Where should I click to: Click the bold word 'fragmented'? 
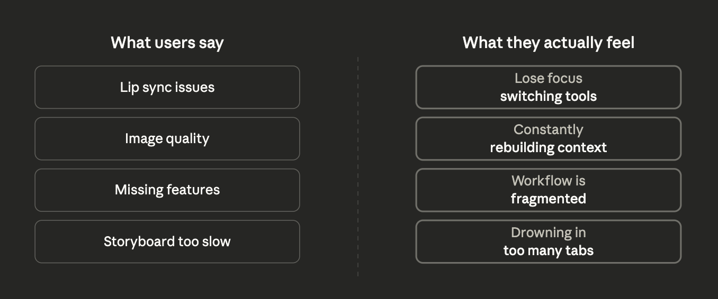(548, 199)
